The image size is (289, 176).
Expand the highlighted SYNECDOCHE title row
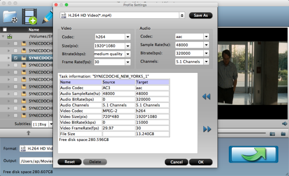(x=9, y=58)
